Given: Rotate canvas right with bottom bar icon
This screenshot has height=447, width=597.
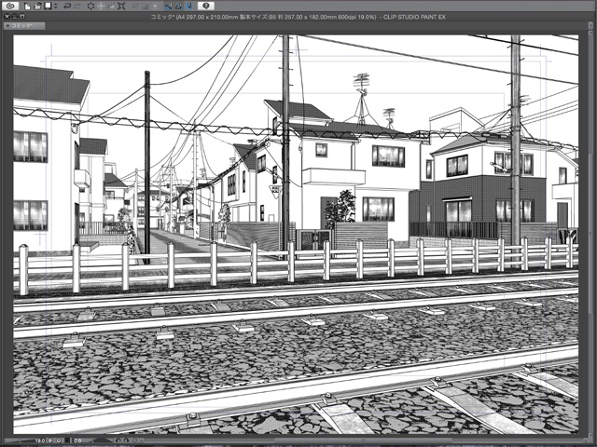Looking at the screenshot, I should [x=126, y=440].
